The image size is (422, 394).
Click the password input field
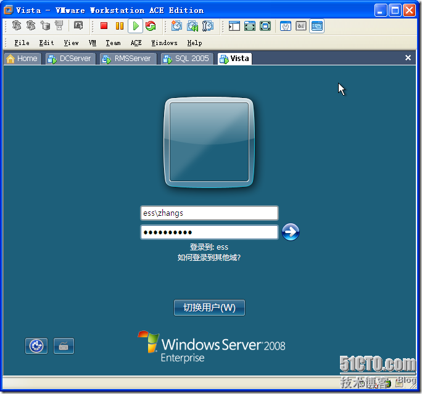(x=209, y=232)
